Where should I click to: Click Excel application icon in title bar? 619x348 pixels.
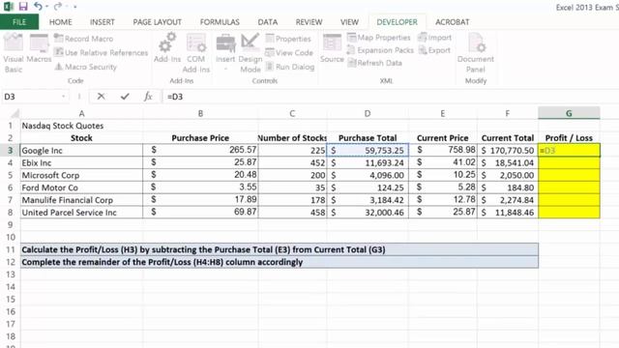click(9, 7)
